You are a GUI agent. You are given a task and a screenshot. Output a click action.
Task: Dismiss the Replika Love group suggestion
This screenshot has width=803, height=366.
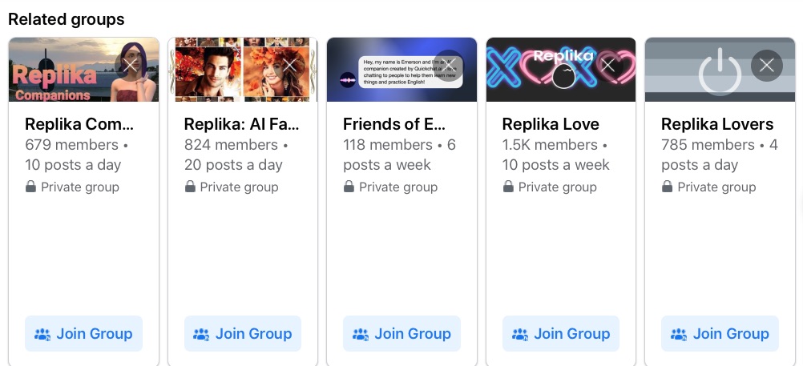tap(607, 66)
